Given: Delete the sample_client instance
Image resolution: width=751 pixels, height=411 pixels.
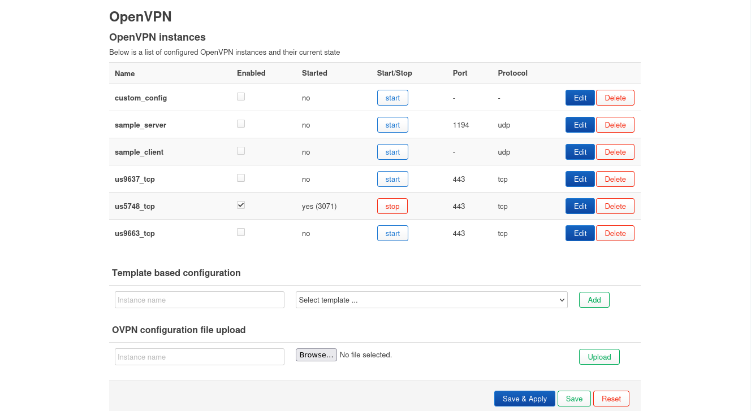Looking at the screenshot, I should pos(615,152).
